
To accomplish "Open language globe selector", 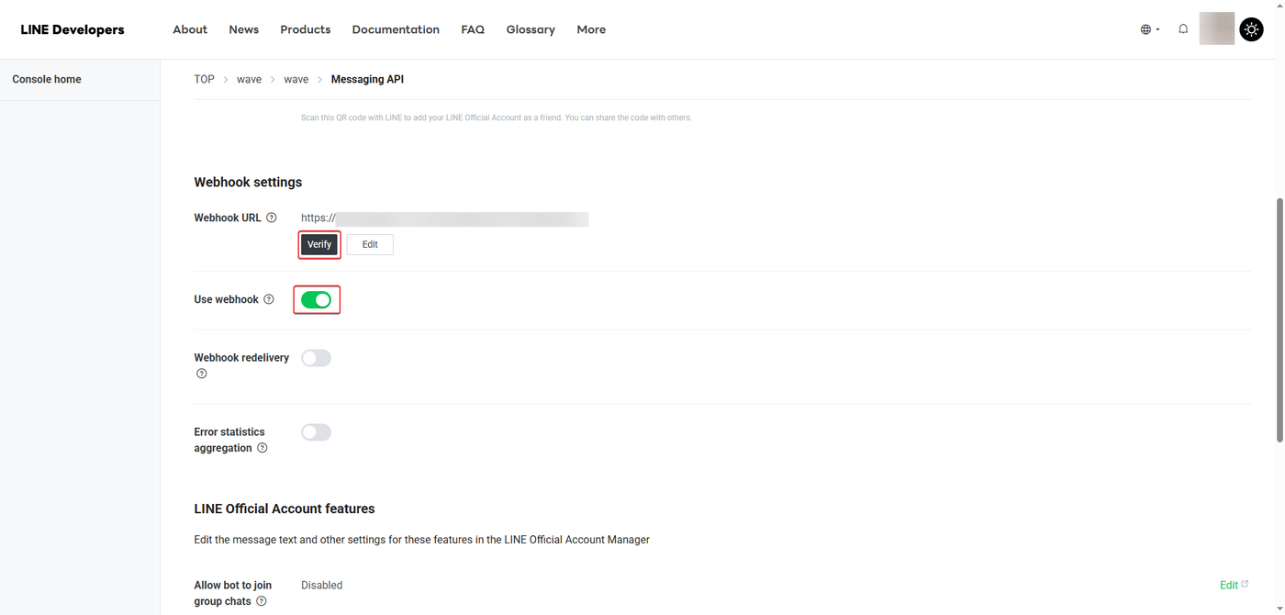I will (1150, 29).
